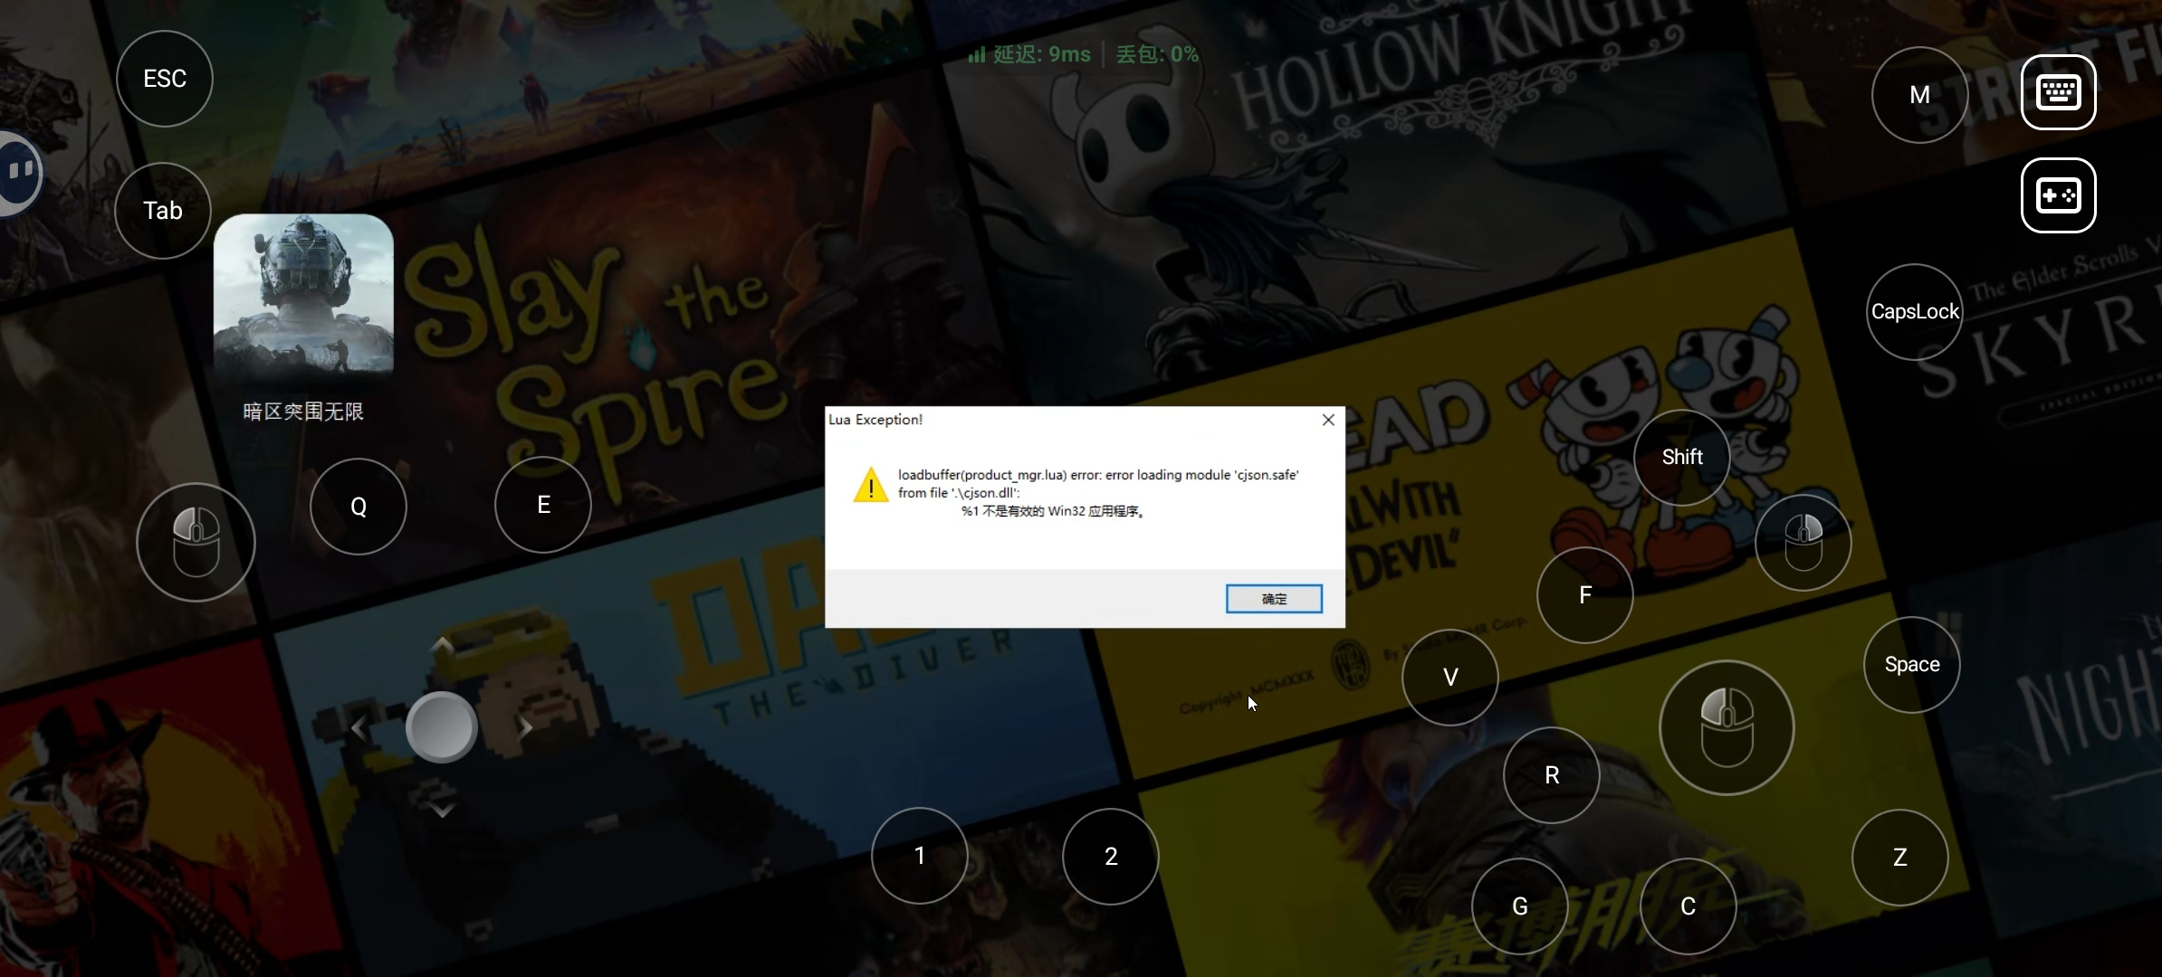Tap the G virtual key
This screenshot has width=2162, height=977.
[x=1520, y=906]
